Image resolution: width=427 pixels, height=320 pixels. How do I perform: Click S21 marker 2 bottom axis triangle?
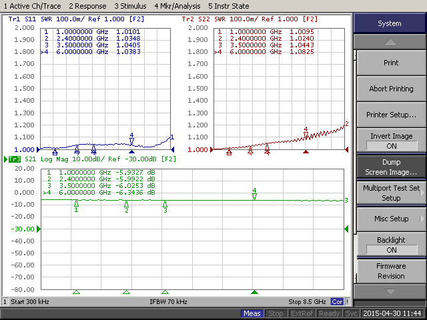[x=126, y=292]
